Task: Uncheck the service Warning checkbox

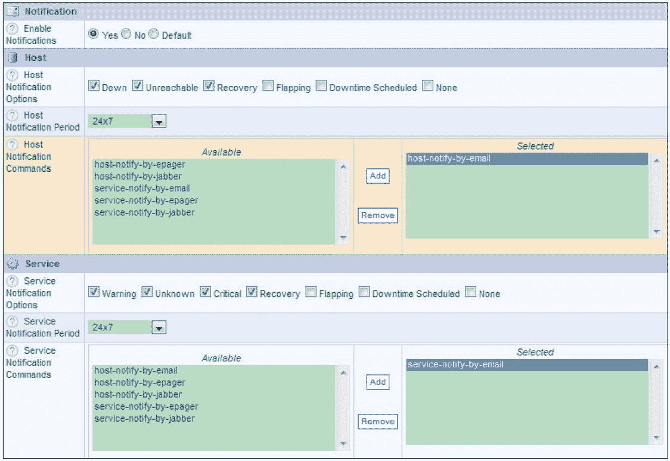Action: (94, 292)
